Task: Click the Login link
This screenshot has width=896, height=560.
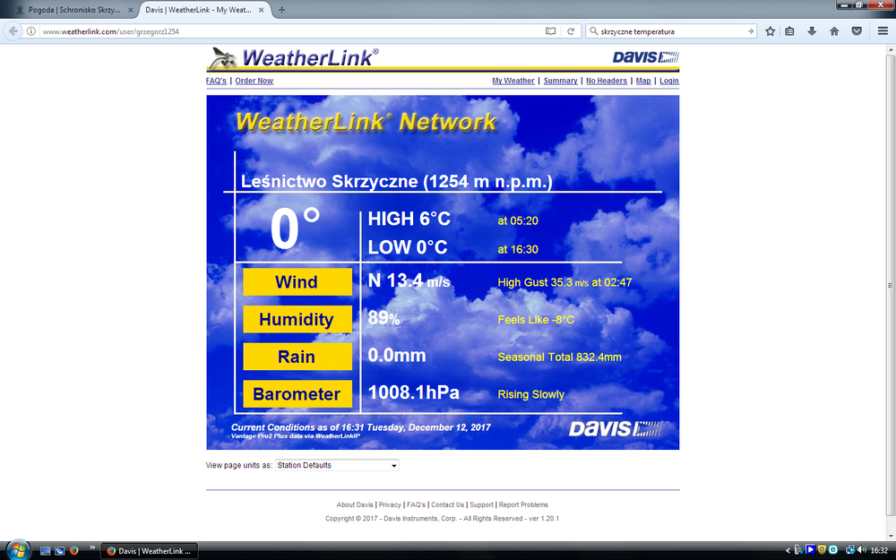Action: (x=669, y=81)
